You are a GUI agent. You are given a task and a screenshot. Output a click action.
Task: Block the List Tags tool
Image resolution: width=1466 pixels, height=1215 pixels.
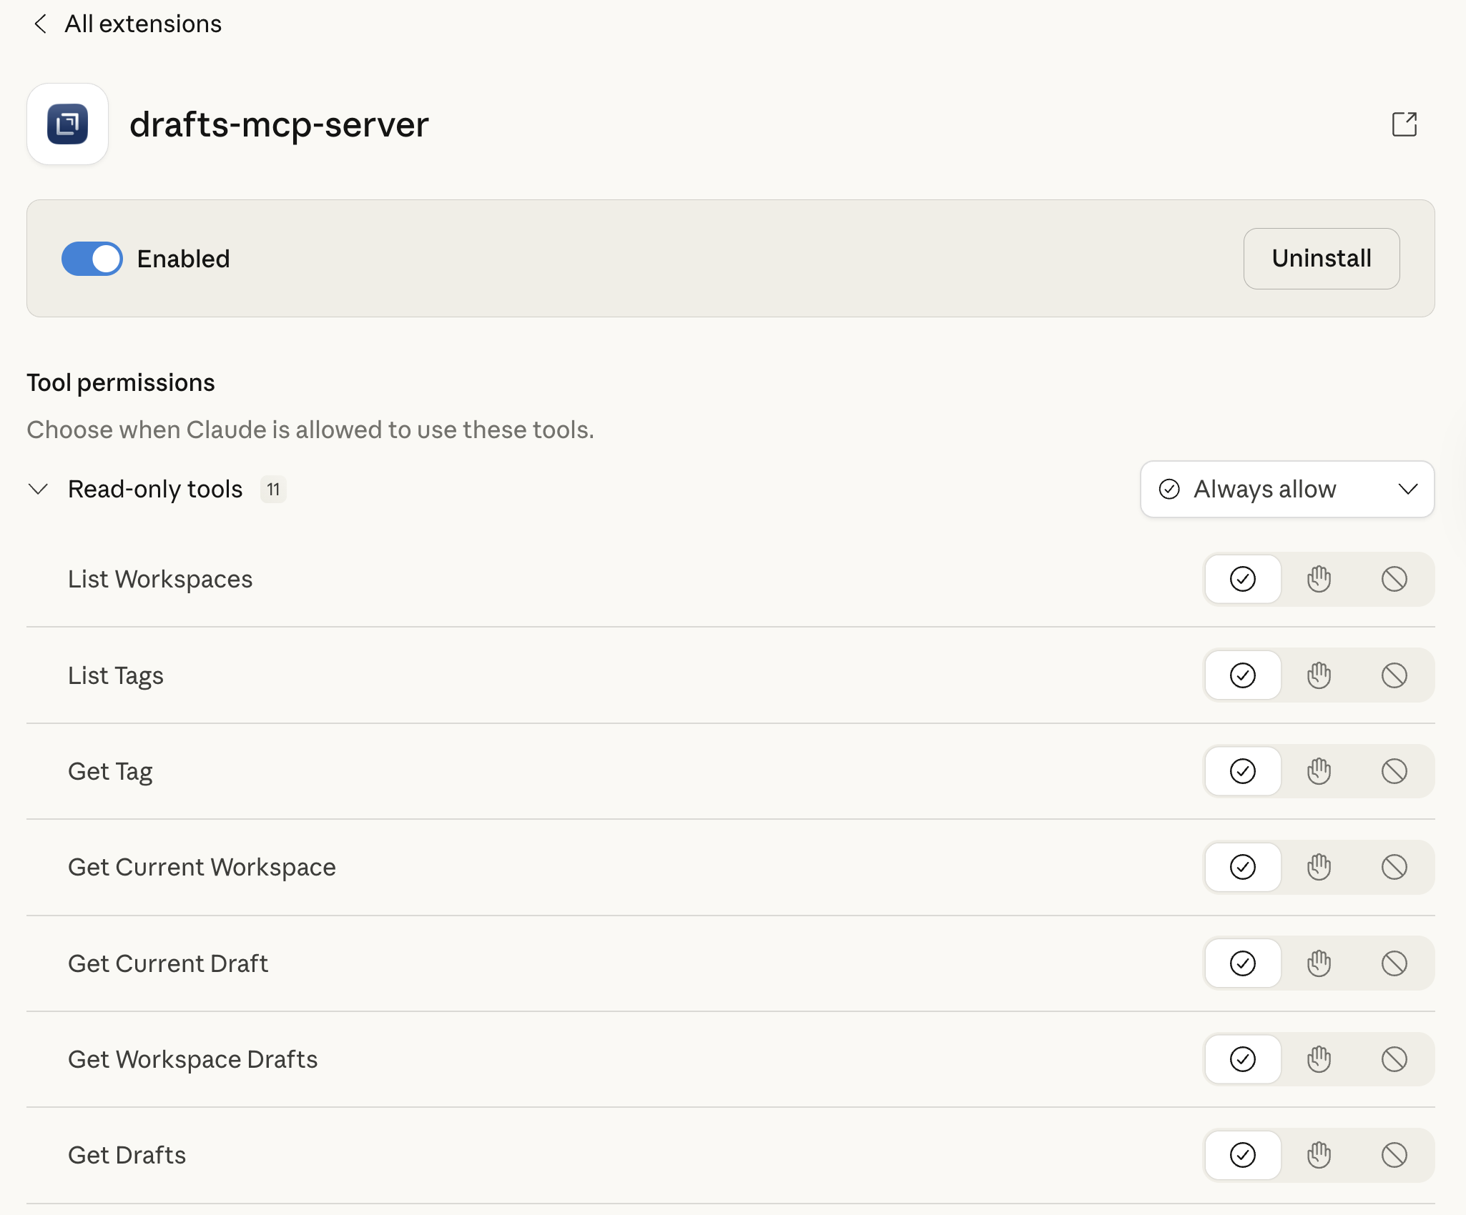pyautogui.click(x=1394, y=675)
